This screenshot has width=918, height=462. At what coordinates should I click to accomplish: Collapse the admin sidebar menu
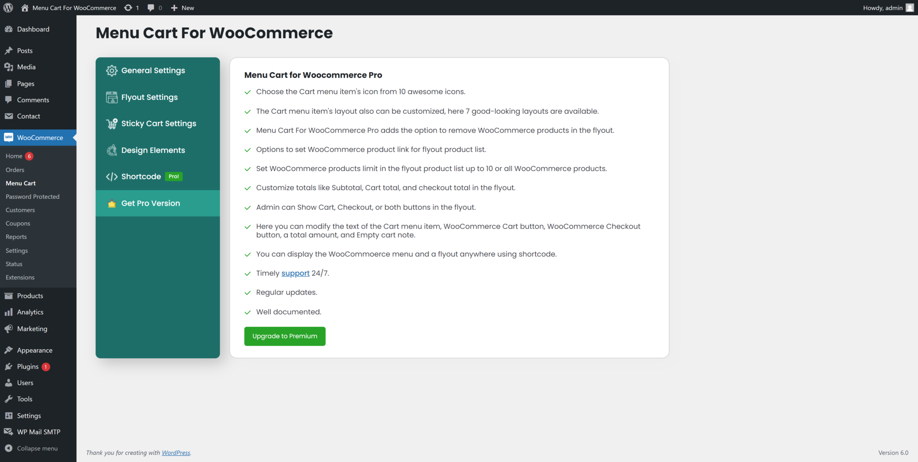(x=32, y=448)
